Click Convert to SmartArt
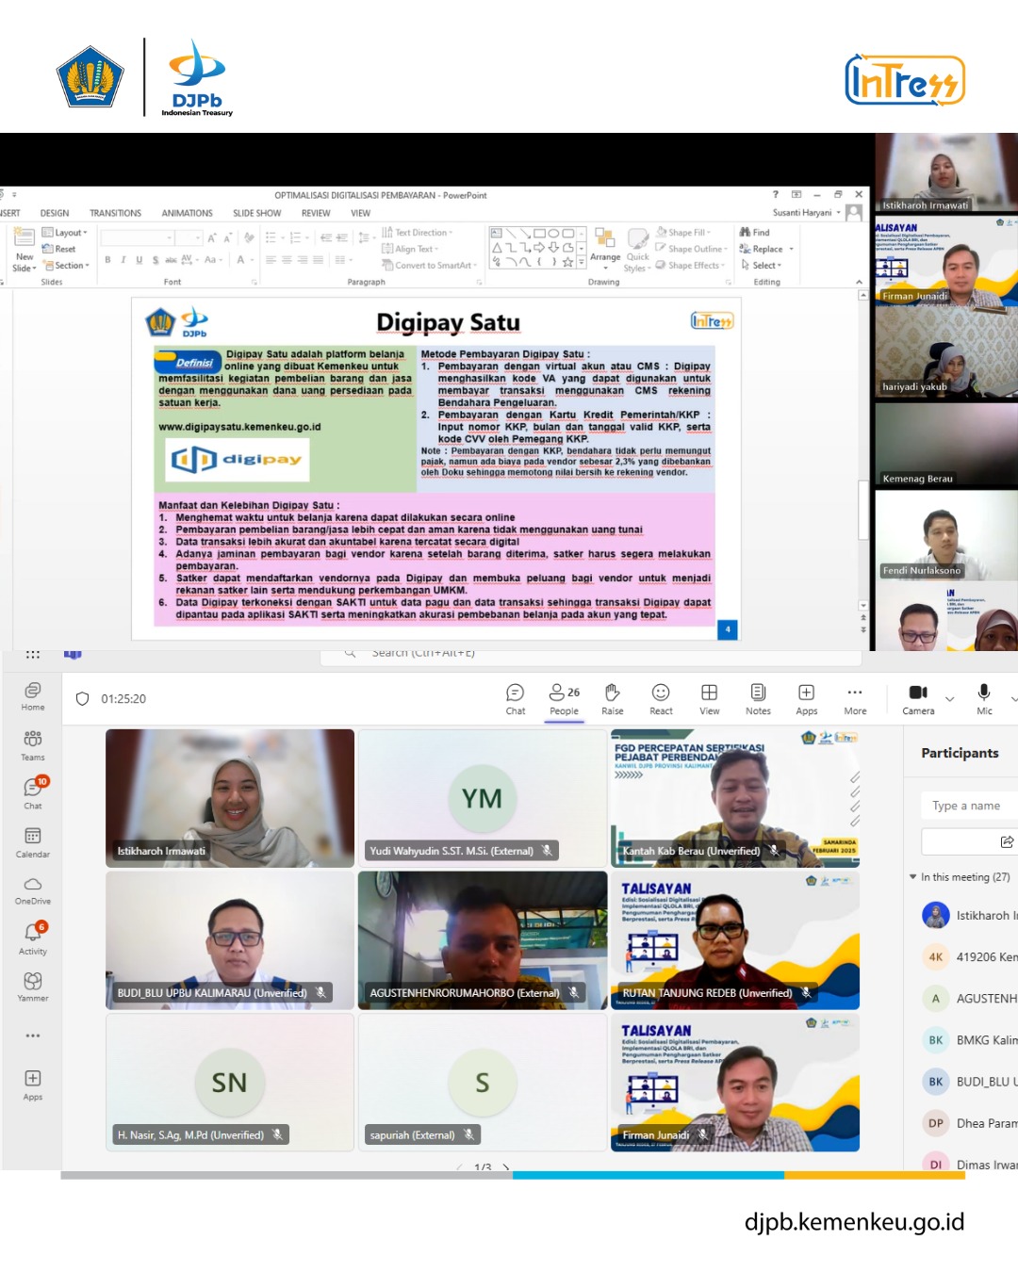Image resolution: width=1018 pixels, height=1272 pixels. tap(428, 265)
